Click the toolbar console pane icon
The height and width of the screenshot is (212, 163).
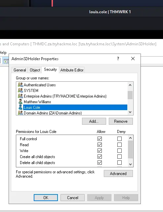click(x=6, y=61)
